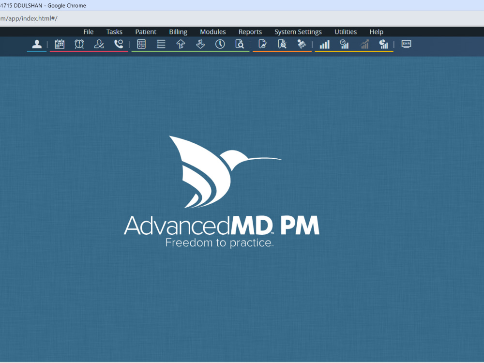The height and width of the screenshot is (363, 484).
Task: Open the charge entry calculator icon
Action: [141, 44]
